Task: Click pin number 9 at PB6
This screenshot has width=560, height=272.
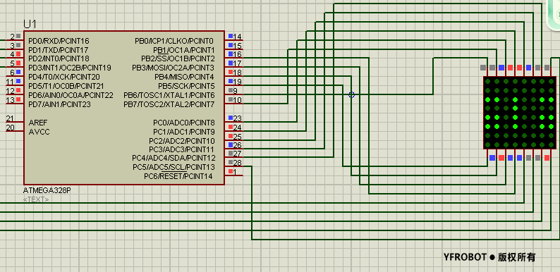Action: 235,91
